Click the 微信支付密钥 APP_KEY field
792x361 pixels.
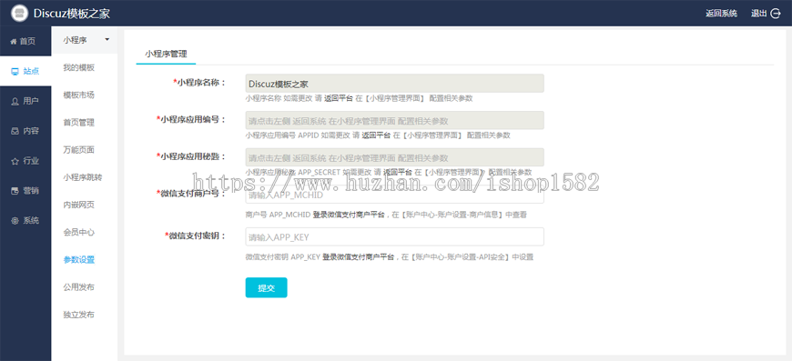point(394,237)
